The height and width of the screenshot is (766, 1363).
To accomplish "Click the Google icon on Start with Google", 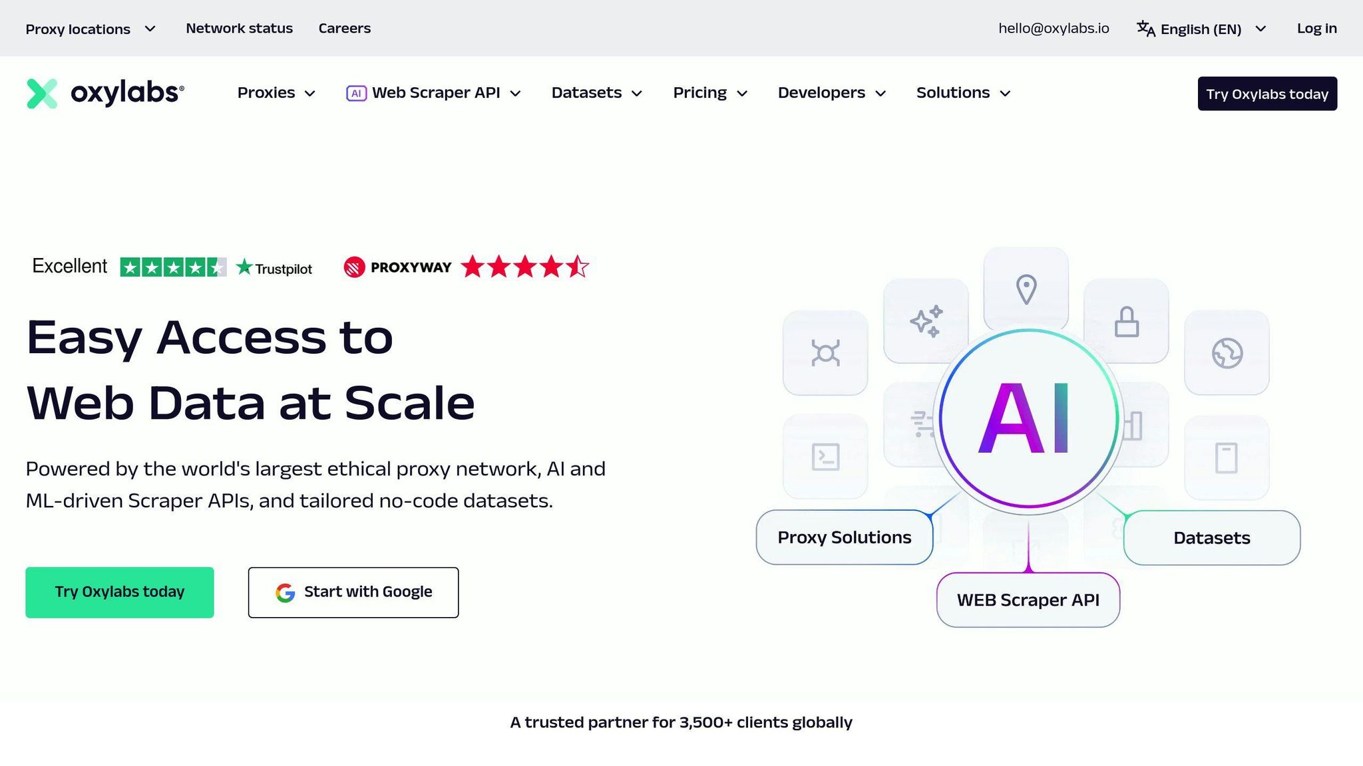I will (285, 592).
